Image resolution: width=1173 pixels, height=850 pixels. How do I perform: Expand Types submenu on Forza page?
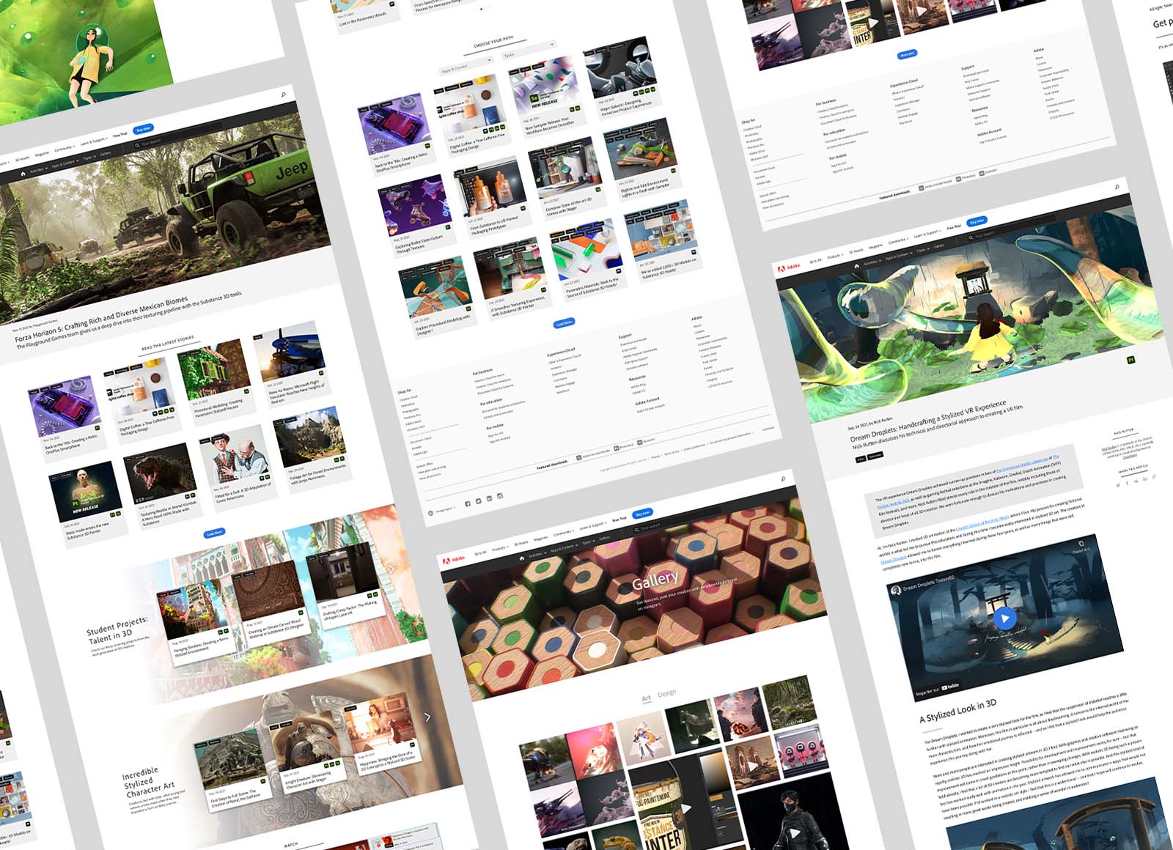(x=89, y=158)
